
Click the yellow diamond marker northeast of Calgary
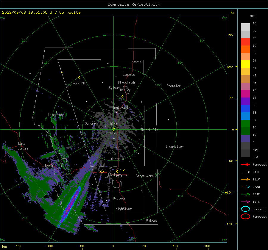[x=118, y=171]
